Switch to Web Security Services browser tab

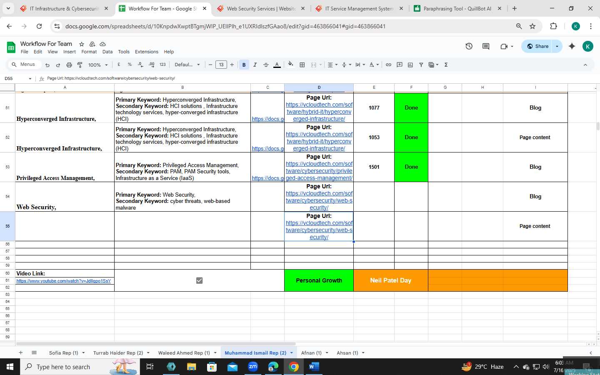[261, 8]
